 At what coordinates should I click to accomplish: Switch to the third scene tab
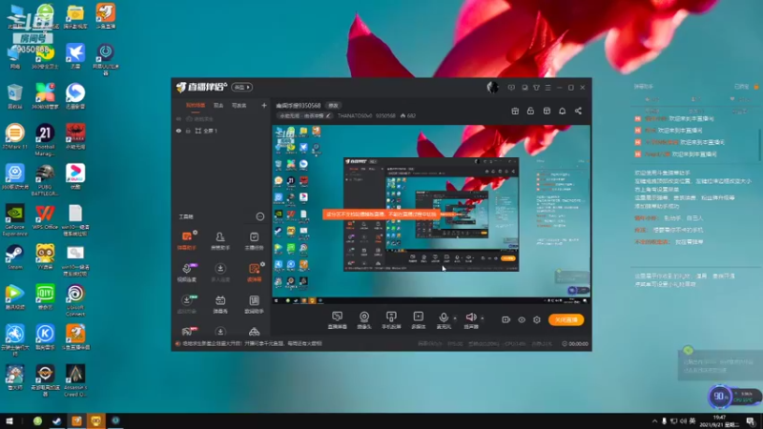tap(238, 105)
